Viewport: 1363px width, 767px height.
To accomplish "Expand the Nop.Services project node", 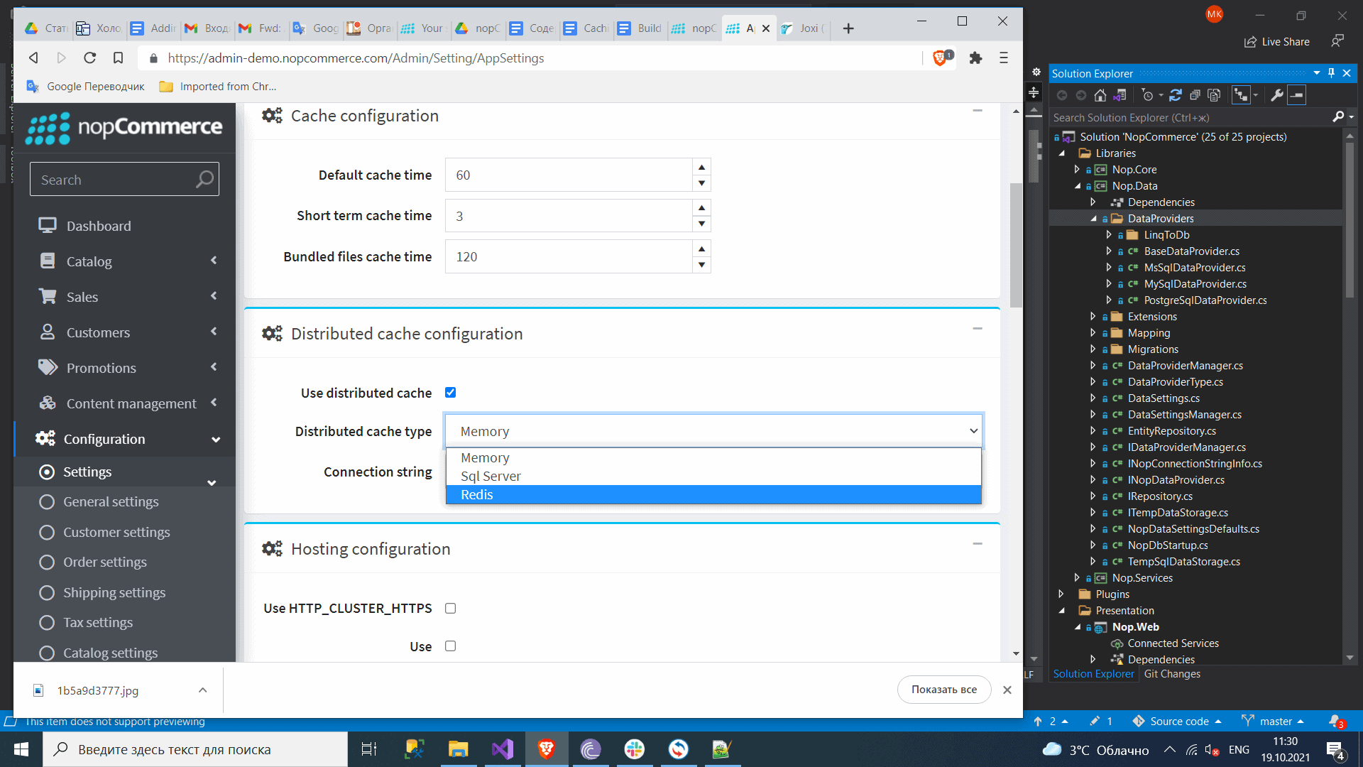I will click(x=1076, y=577).
